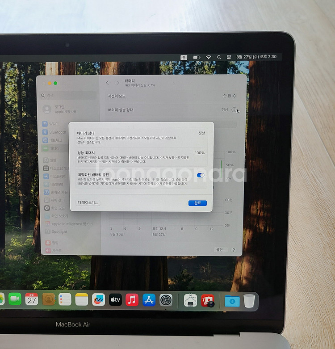
Task: Select 손쉬운 사용 in the settings sidebar
Action: click(56, 192)
